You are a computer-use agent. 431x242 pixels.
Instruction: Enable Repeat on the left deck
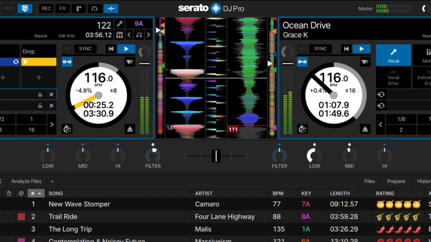pyautogui.click(x=41, y=36)
